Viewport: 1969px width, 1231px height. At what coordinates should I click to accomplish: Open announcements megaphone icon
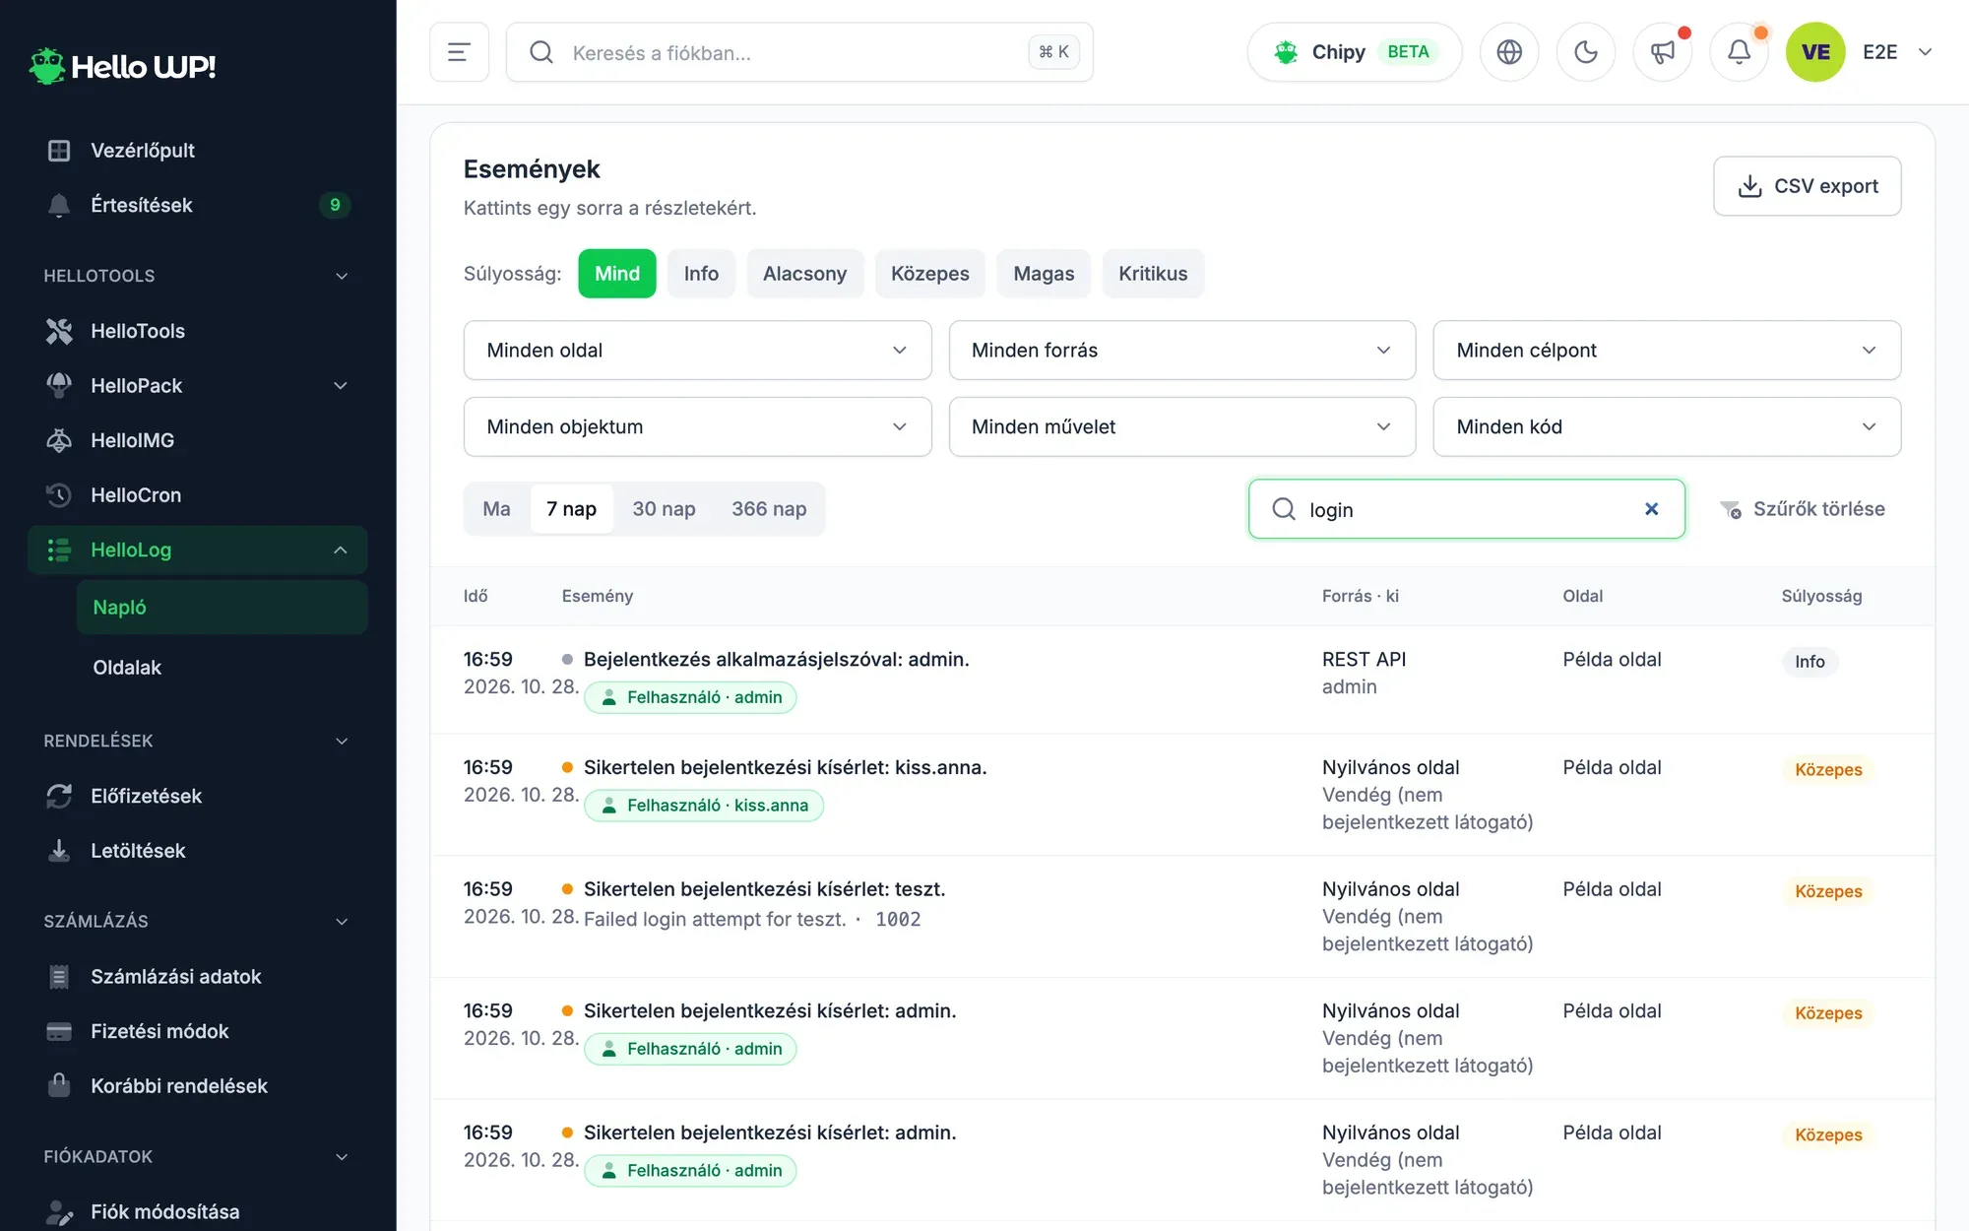tap(1663, 52)
